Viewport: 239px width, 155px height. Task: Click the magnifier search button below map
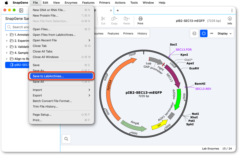pos(66,139)
